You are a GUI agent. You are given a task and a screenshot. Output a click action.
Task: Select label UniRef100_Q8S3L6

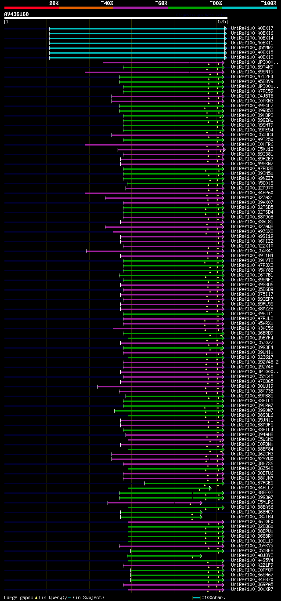pyautogui.click(x=252, y=415)
